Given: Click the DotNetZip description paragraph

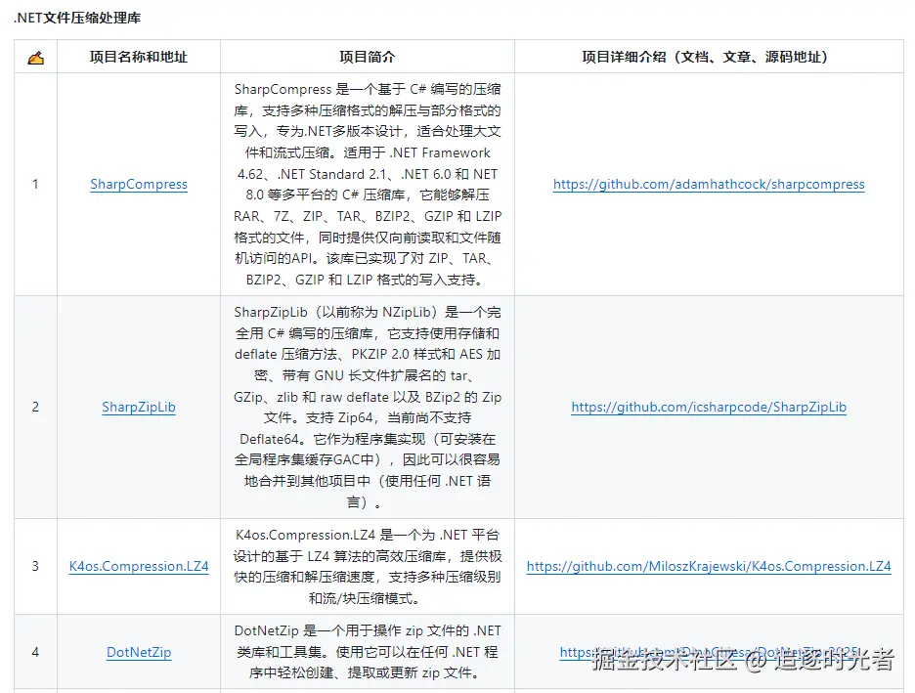Looking at the screenshot, I should click(x=368, y=652).
